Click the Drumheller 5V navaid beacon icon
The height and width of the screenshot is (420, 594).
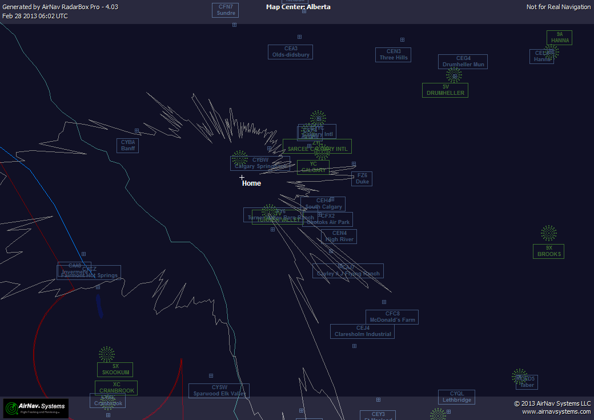pyautogui.click(x=454, y=75)
